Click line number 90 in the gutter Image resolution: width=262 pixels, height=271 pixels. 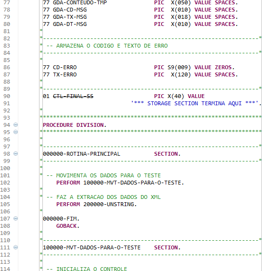[x=7, y=96]
